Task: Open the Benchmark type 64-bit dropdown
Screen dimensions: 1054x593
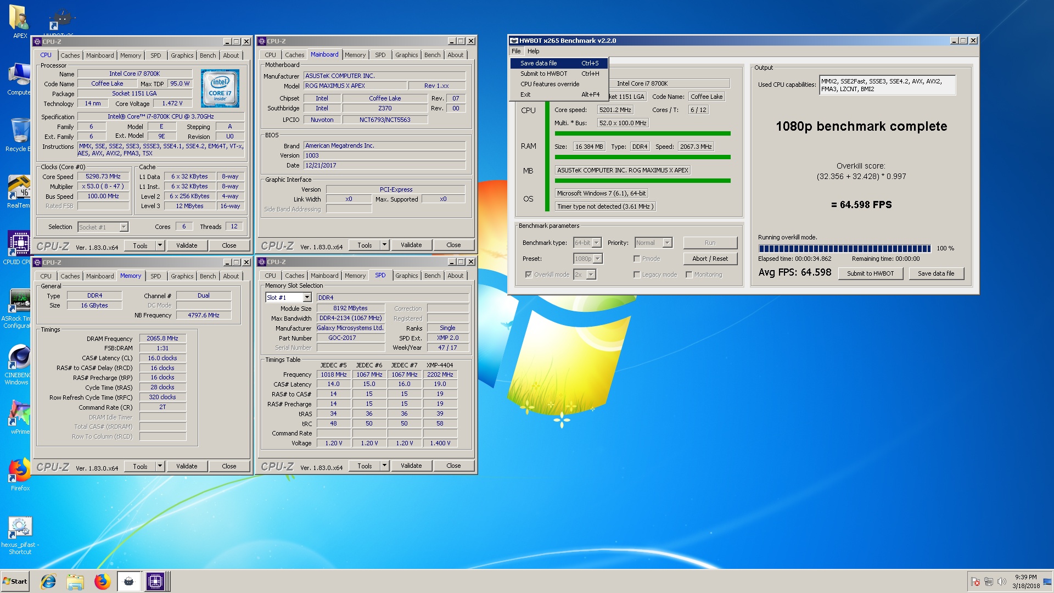Action: click(587, 243)
